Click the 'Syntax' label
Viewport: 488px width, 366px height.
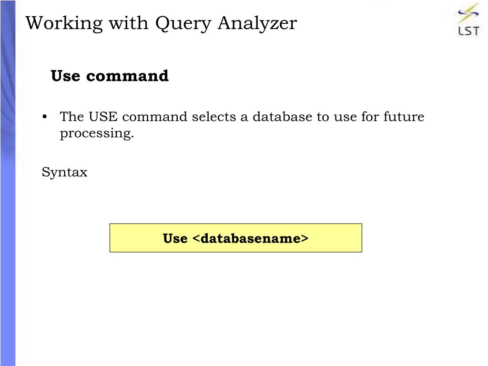(x=65, y=173)
